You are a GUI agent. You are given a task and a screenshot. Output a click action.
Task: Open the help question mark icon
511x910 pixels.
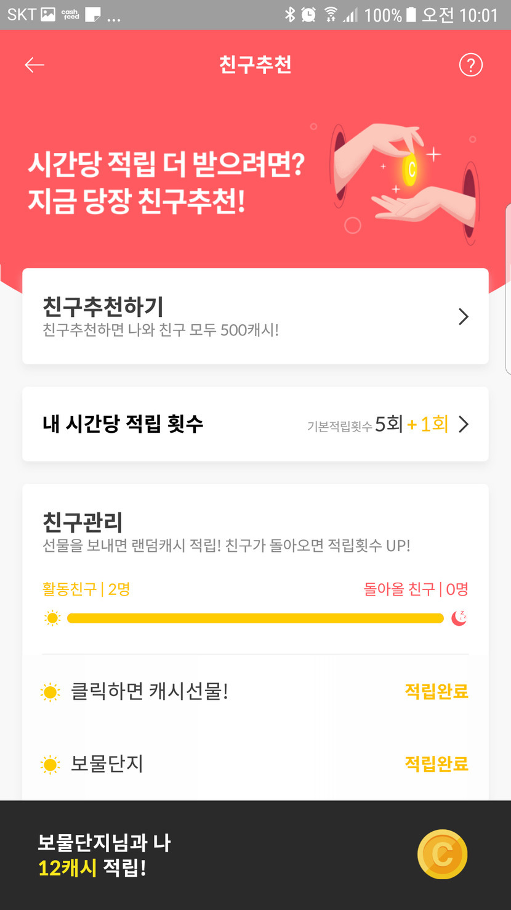(471, 65)
